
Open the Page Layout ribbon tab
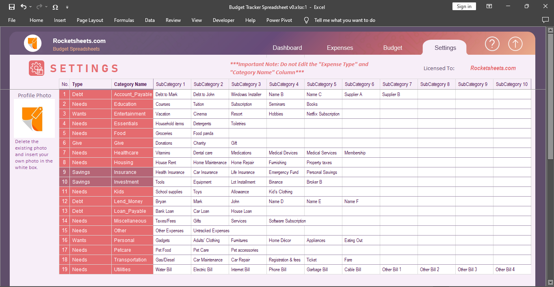pos(90,20)
